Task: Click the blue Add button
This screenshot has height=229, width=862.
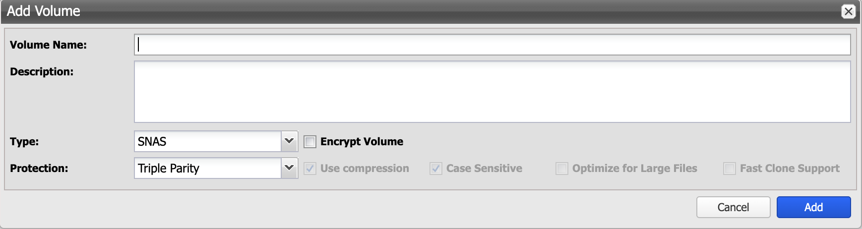Action: (813, 207)
